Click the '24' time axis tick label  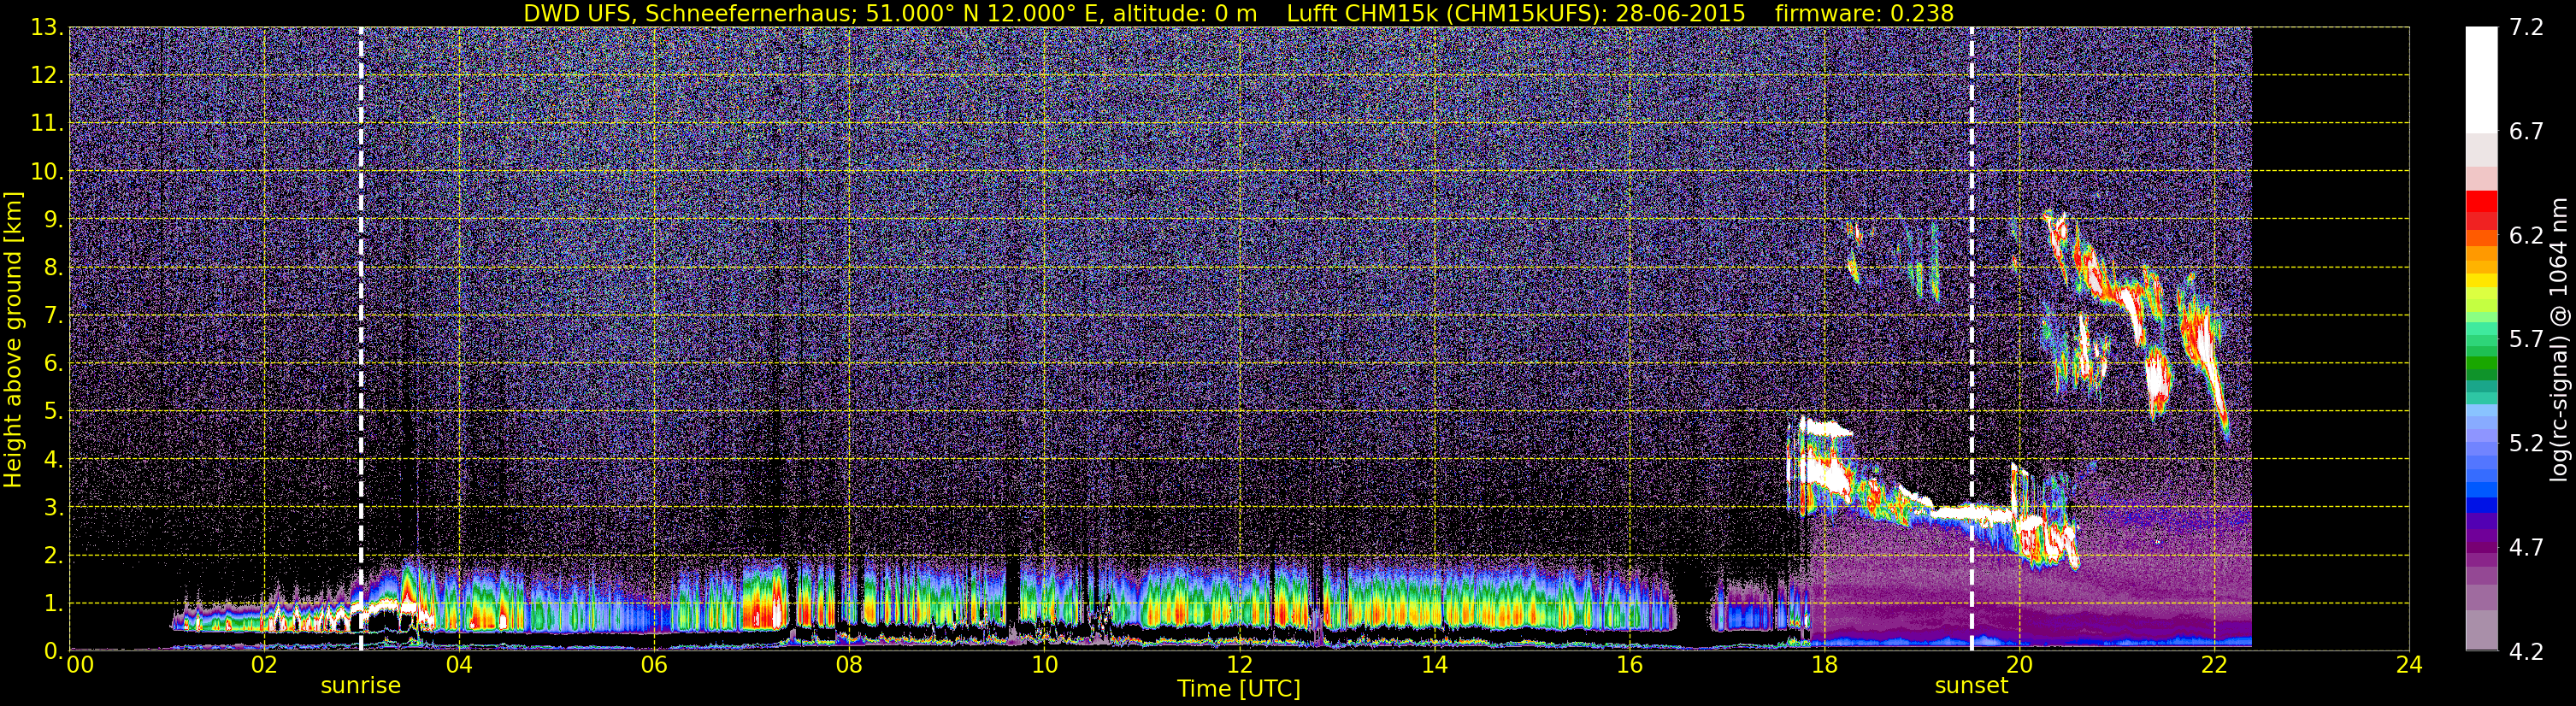pos(2409,666)
